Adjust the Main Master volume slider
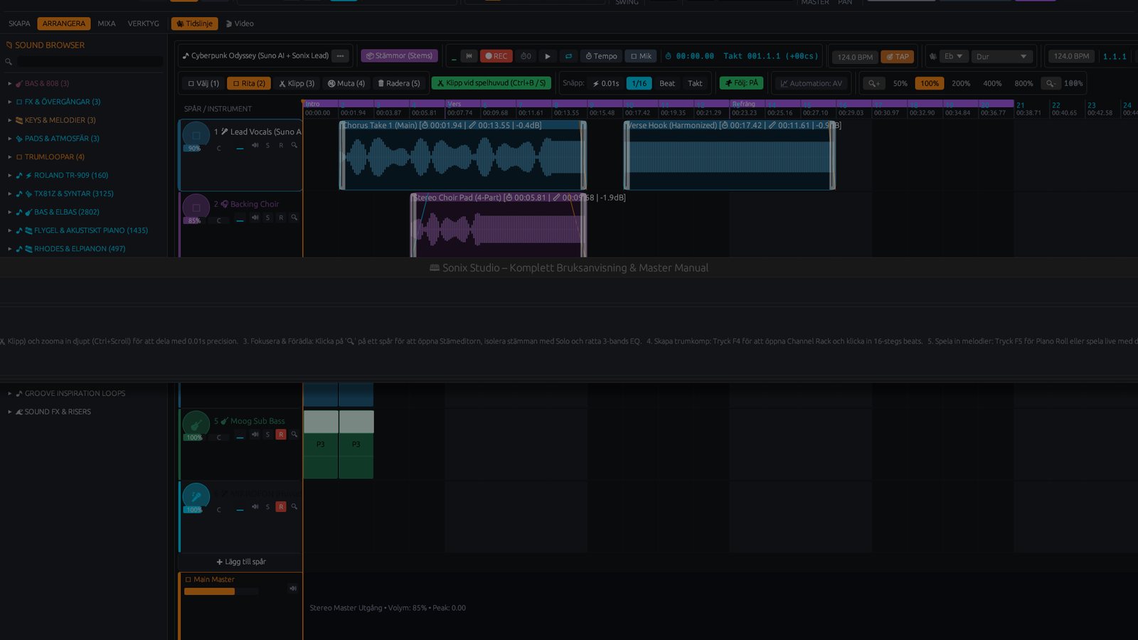 [221, 591]
